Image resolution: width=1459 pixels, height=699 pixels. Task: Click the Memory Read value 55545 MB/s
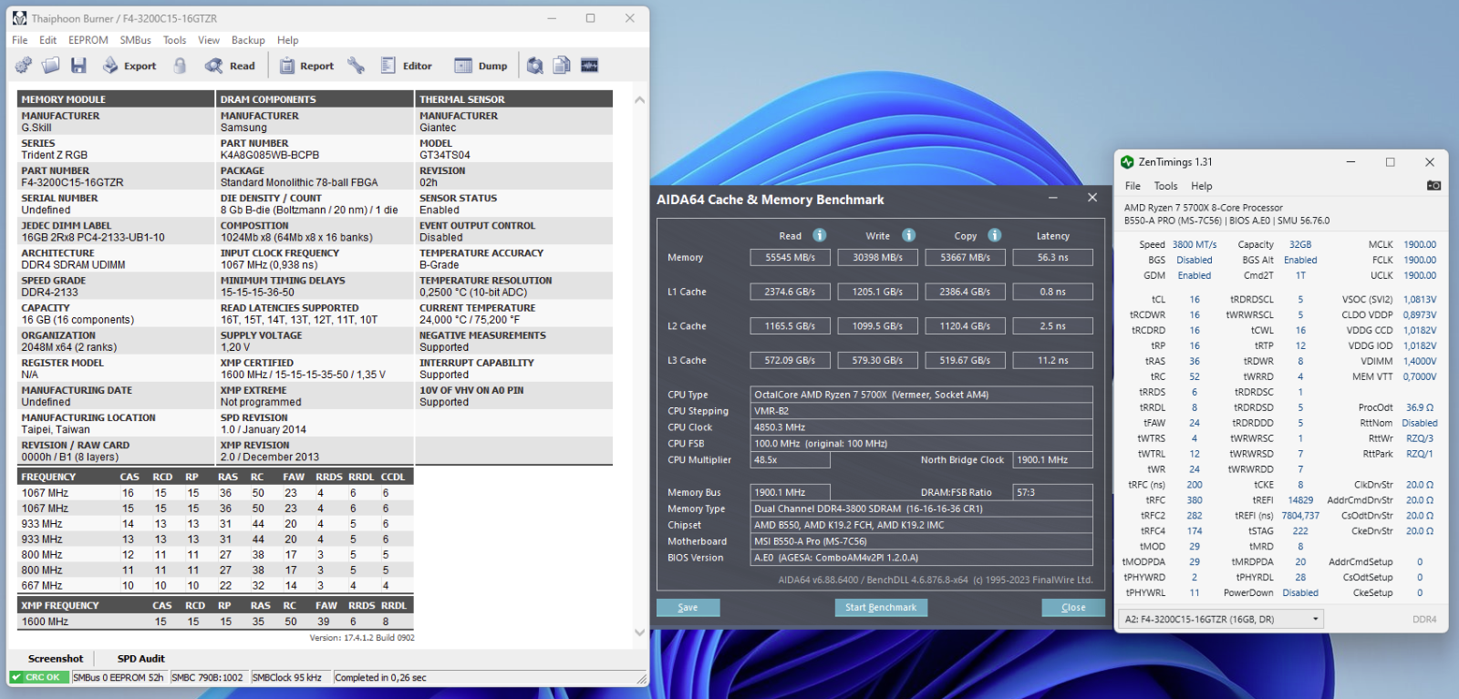[x=791, y=258]
